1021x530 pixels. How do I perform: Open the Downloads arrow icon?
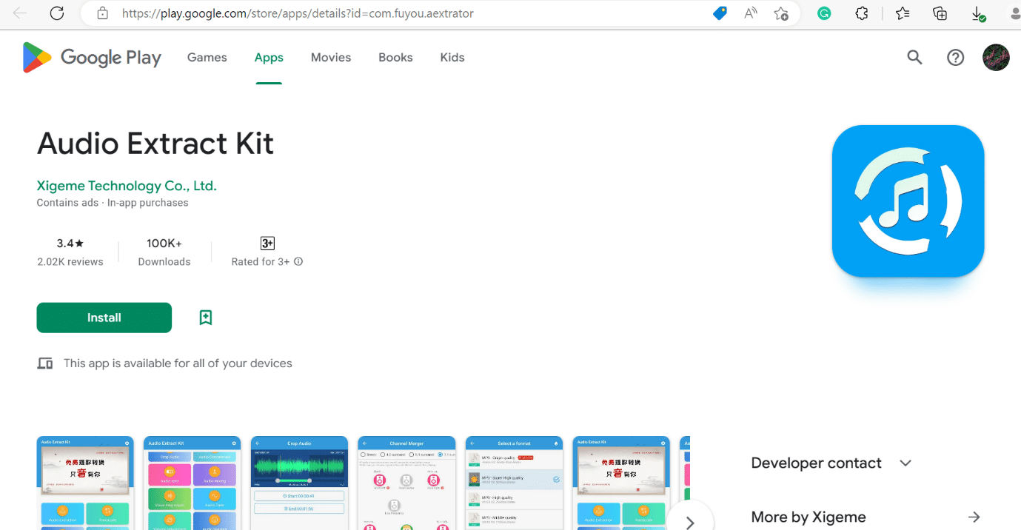(x=978, y=13)
